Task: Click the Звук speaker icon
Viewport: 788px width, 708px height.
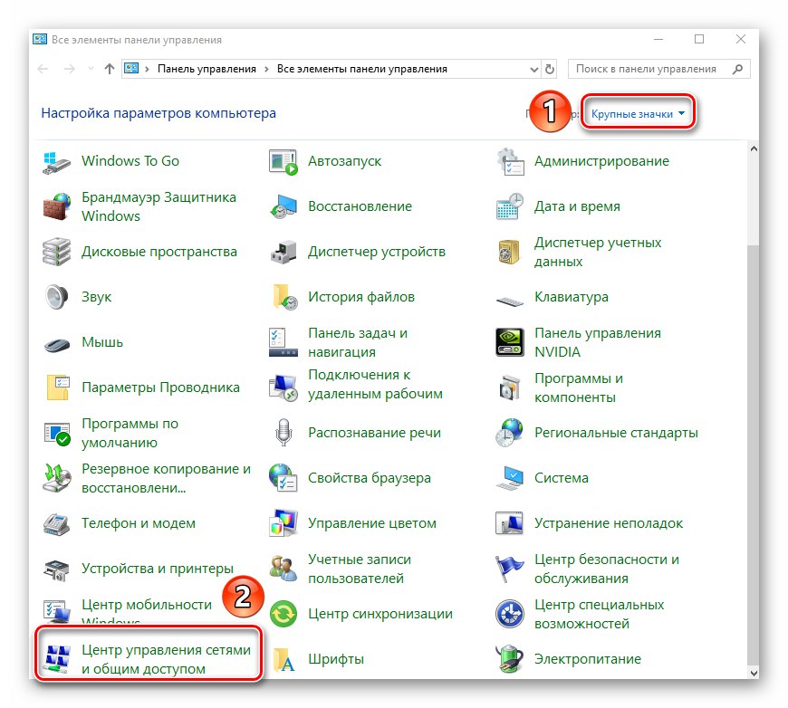Action: point(56,297)
